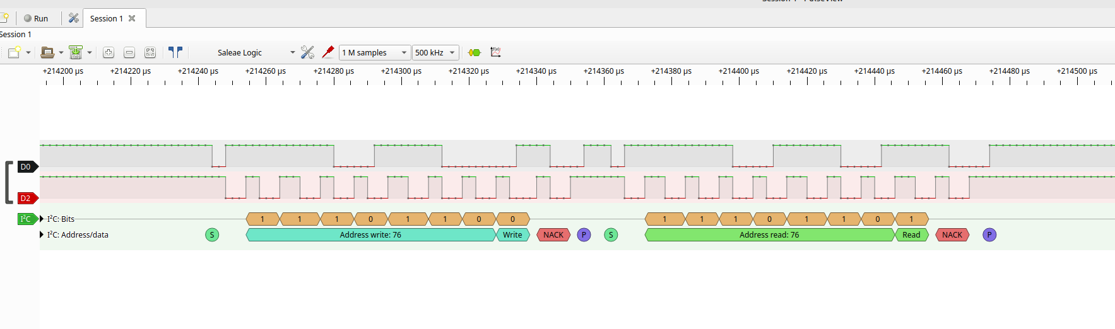Close the Session 1 tab
This screenshot has width=1115, height=329.
coord(132,18)
